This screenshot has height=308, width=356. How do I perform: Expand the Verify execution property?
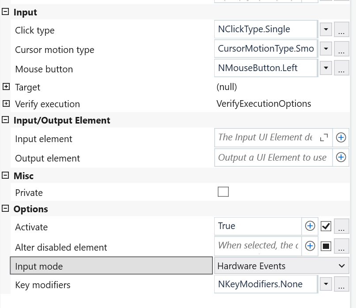coord(6,104)
